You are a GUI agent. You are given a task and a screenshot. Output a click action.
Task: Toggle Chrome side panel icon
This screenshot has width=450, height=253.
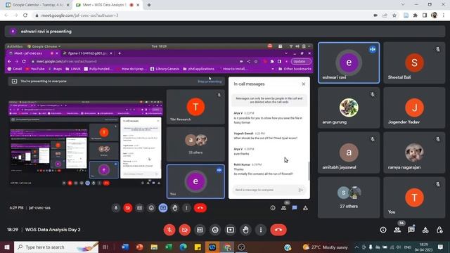pyautogui.click(x=425, y=15)
